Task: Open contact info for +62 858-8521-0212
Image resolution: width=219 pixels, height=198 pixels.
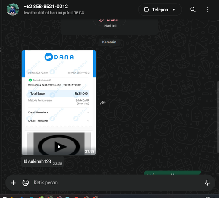Action: pyautogui.click(x=46, y=7)
